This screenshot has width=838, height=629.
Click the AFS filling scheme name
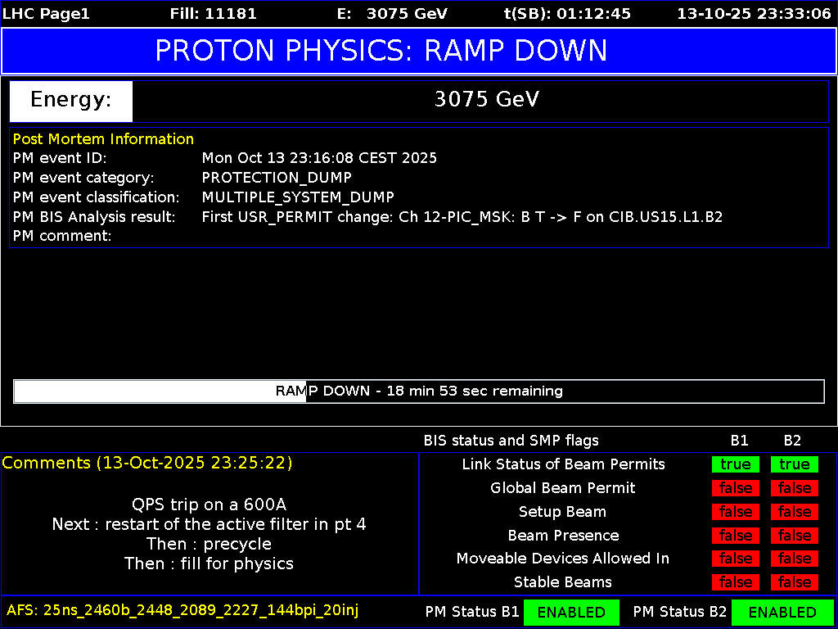(182, 610)
